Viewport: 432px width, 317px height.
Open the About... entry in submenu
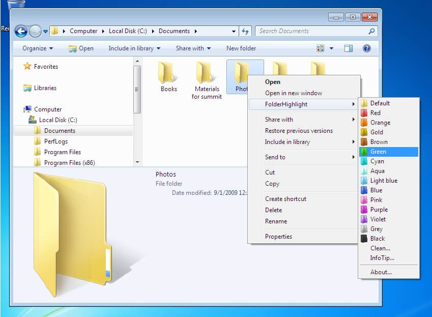[381, 272]
